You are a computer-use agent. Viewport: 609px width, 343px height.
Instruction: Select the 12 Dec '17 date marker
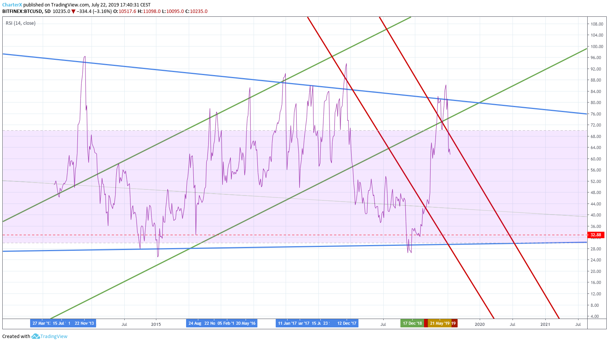[x=347, y=323]
